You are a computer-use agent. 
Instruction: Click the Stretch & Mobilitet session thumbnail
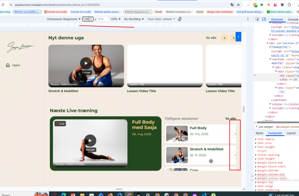[177, 155]
